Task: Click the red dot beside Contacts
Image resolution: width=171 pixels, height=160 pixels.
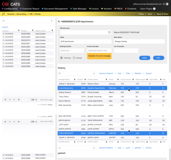Action: (x=126, y=9)
